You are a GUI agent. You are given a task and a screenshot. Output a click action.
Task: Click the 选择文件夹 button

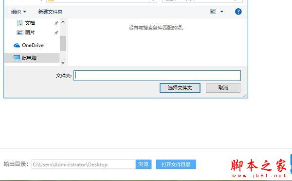(x=180, y=88)
